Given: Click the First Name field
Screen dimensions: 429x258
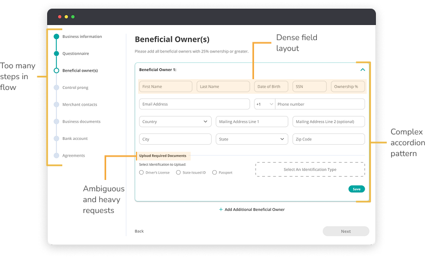Looking at the screenshot, I should point(166,87).
